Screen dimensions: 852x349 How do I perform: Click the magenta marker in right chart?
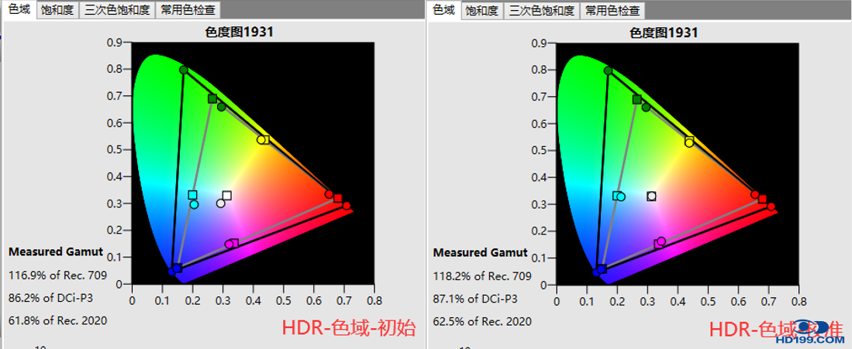(661, 242)
